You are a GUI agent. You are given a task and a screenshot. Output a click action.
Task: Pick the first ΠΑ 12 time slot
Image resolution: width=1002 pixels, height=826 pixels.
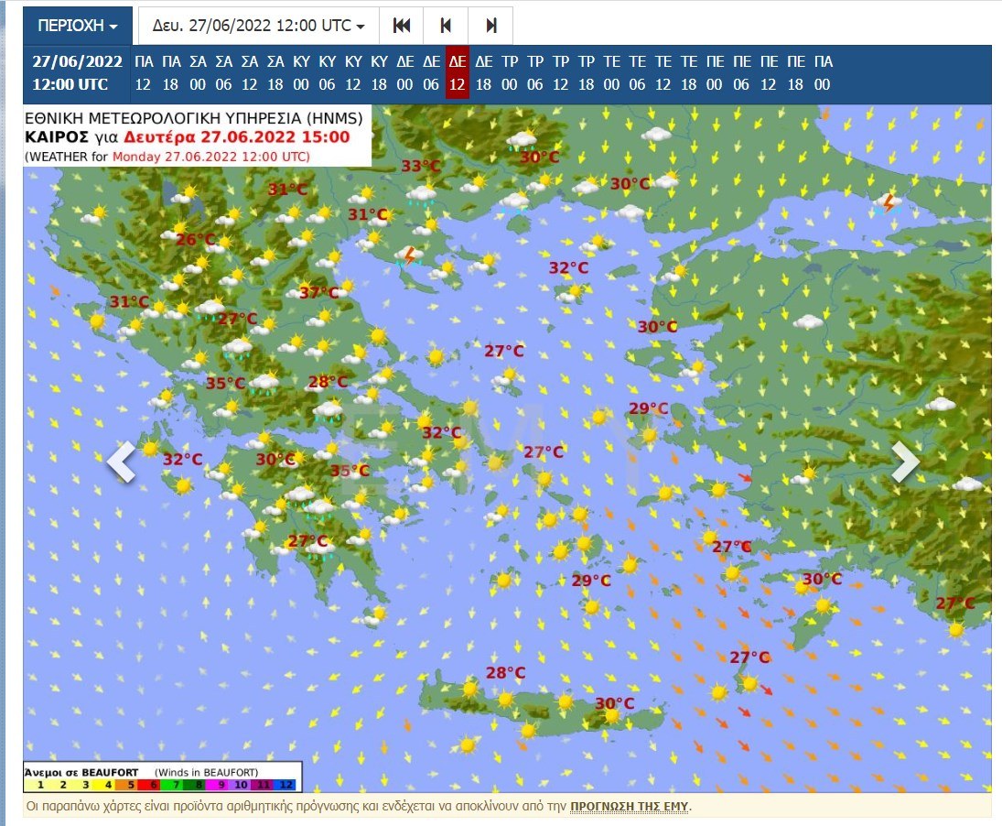[x=144, y=73]
